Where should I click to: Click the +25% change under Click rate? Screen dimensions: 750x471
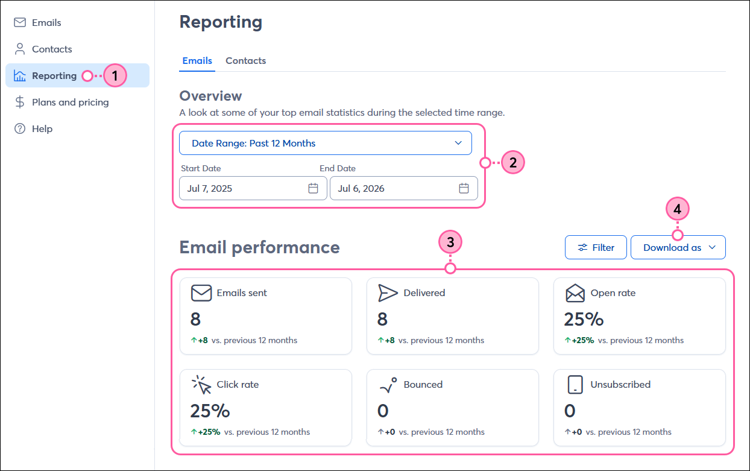tap(206, 432)
